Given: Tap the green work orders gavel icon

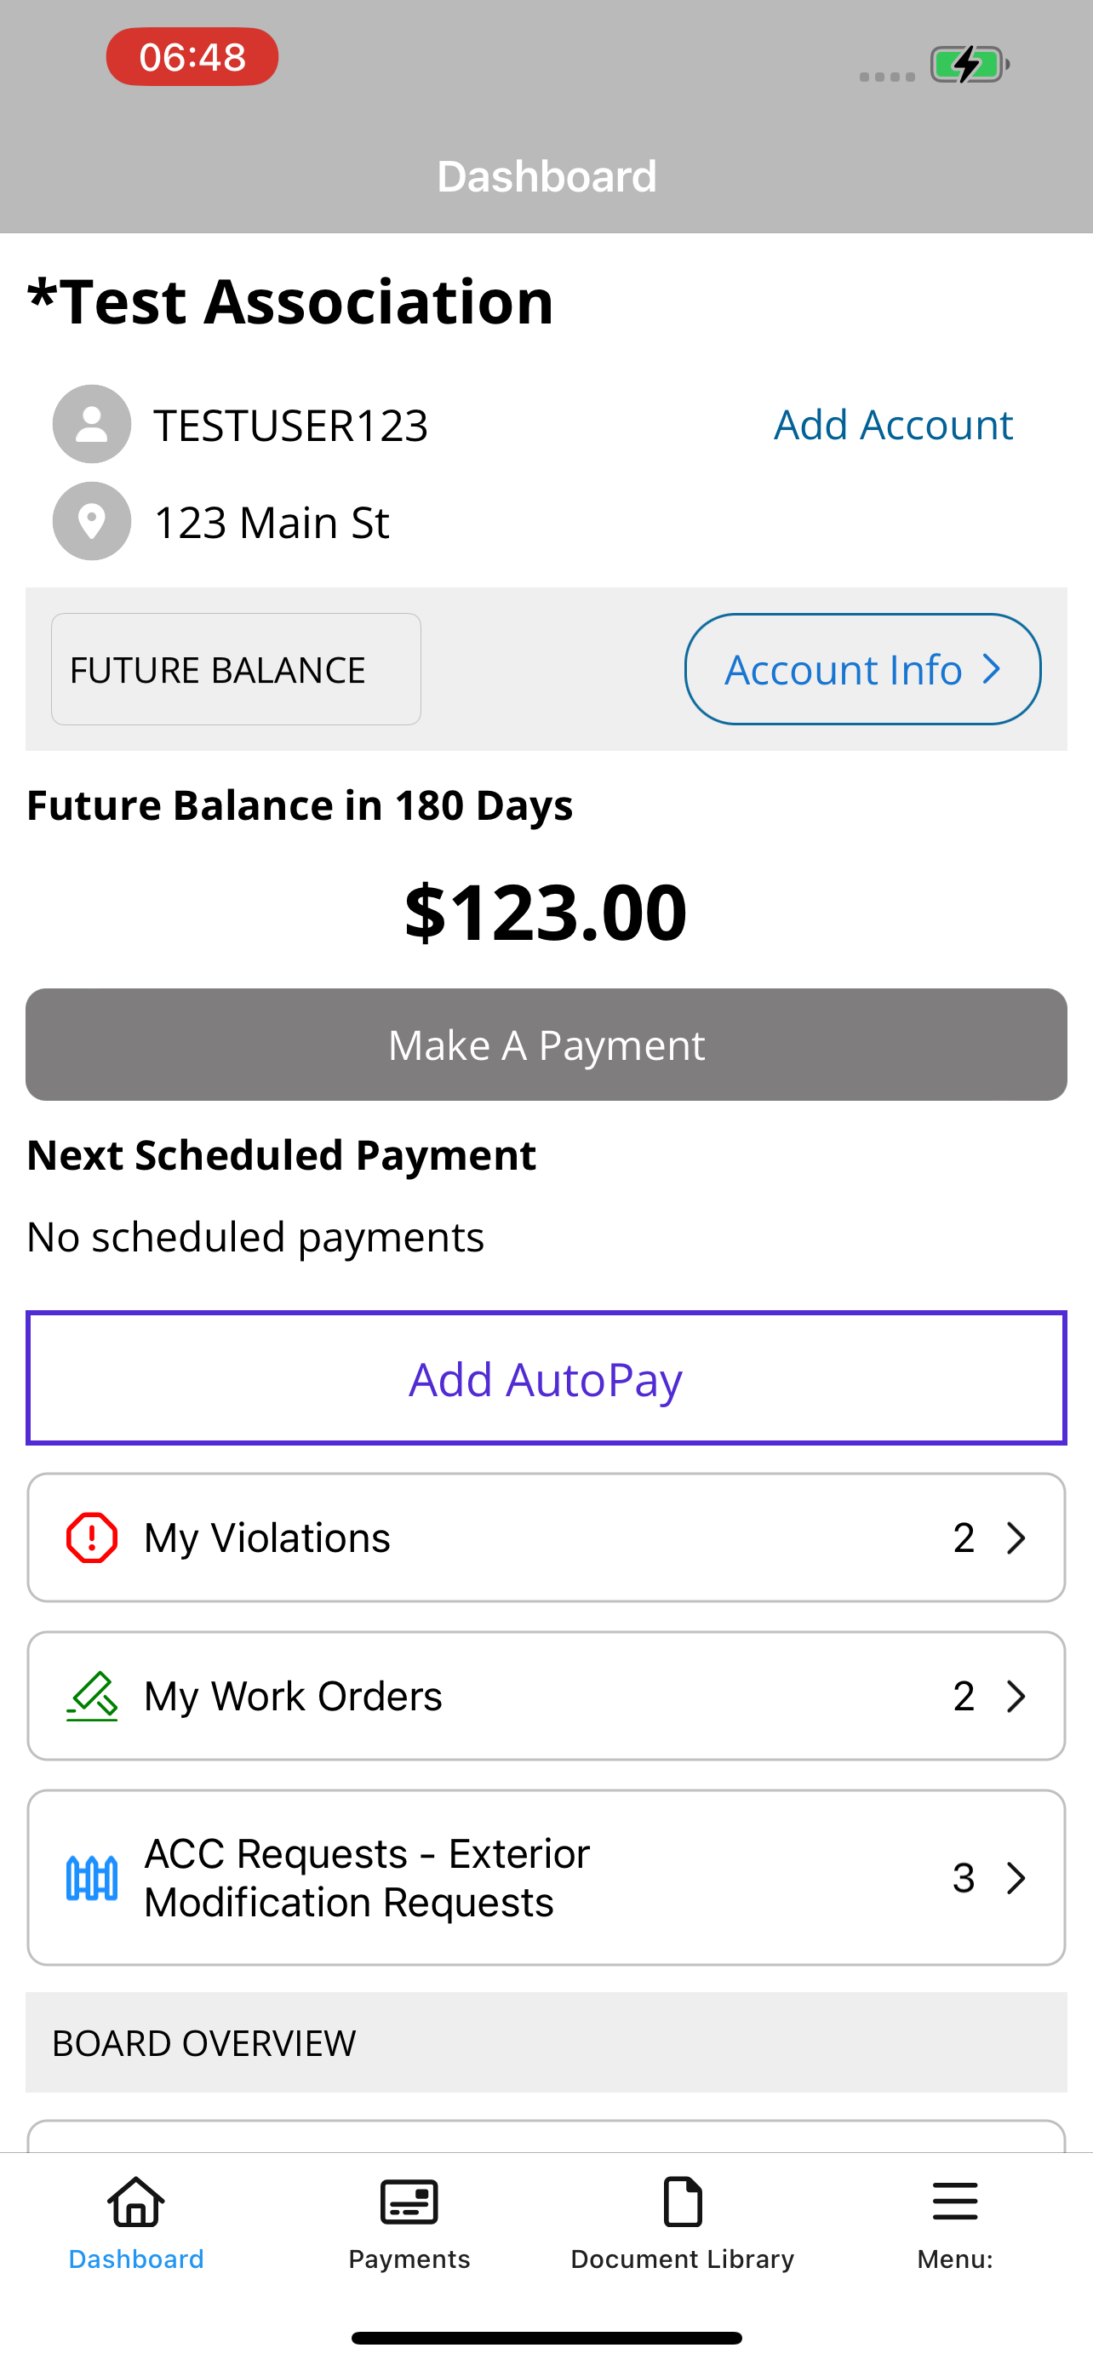Looking at the screenshot, I should [92, 1696].
